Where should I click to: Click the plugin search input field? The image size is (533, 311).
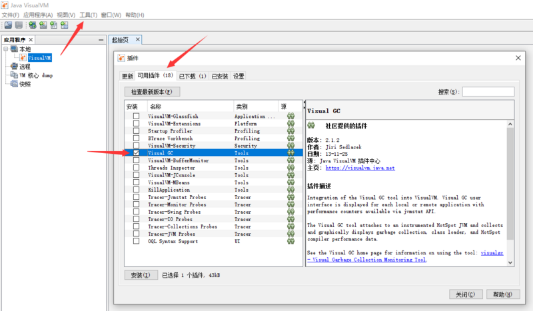(x=488, y=92)
